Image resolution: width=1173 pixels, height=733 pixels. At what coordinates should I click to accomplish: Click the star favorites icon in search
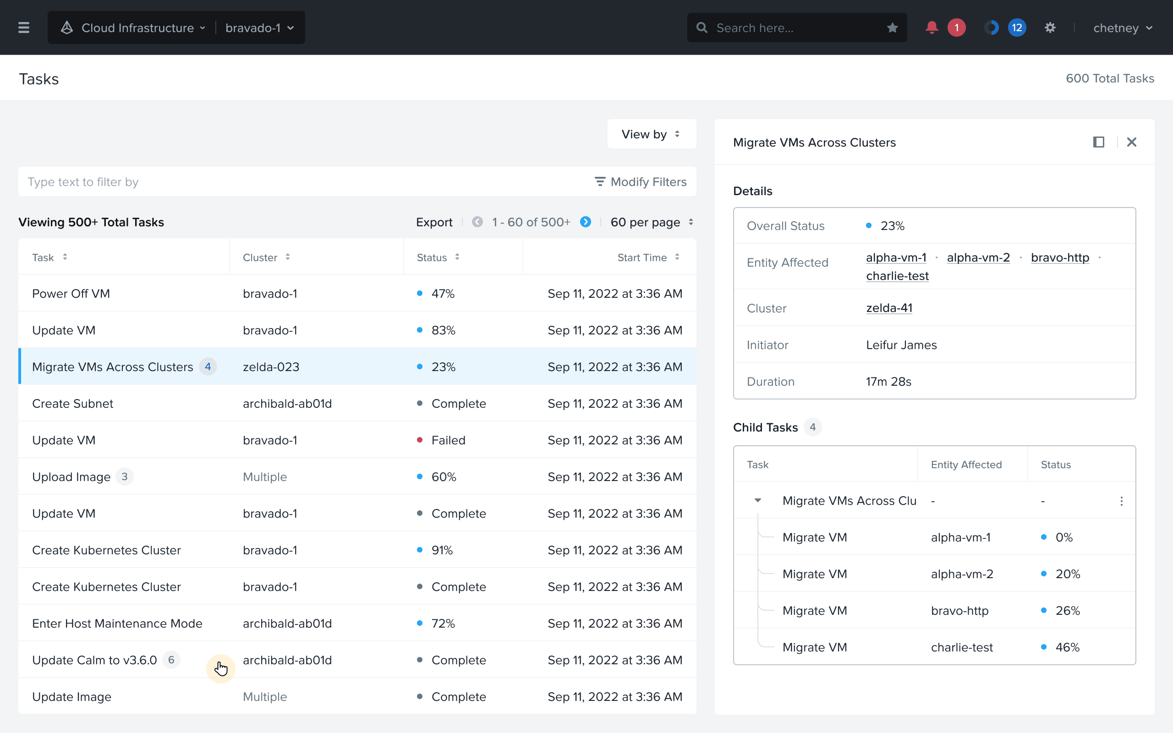[x=893, y=27]
